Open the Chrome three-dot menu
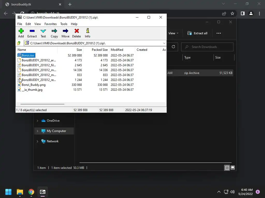Image resolution: width=265 pixels, height=198 pixels. (259, 13)
